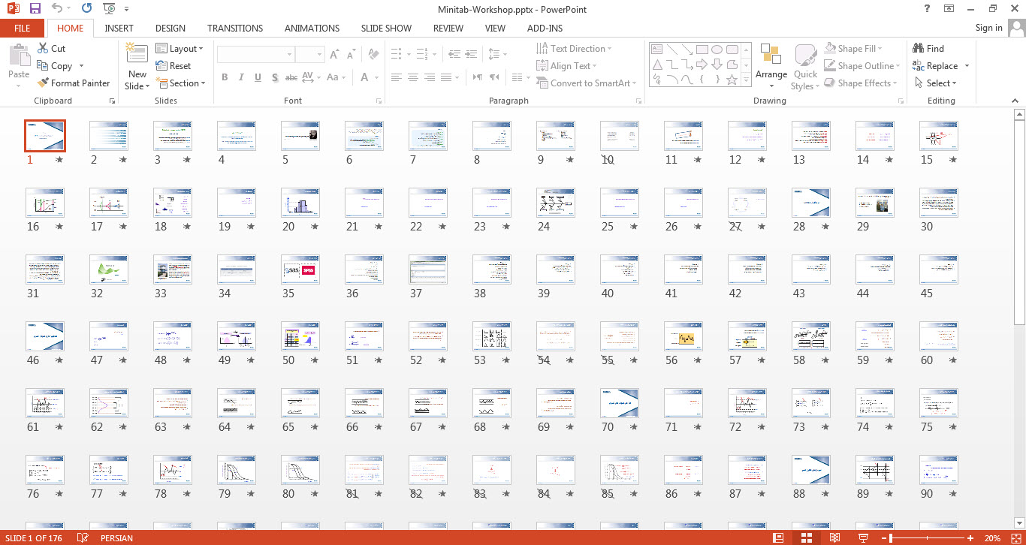Screen dimensions: 1026x545
Task: Click the vertical scrollbar thumb
Action: (x=1019, y=223)
